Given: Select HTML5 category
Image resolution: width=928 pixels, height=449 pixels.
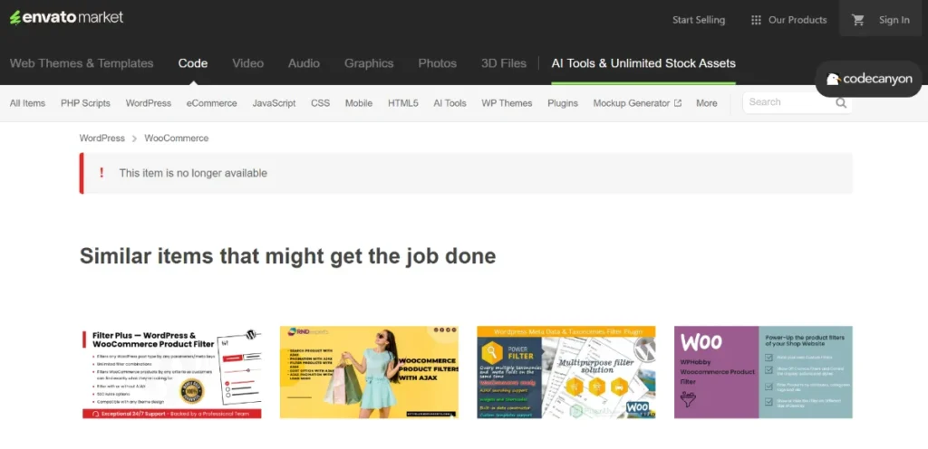Looking at the screenshot, I should pos(403,103).
